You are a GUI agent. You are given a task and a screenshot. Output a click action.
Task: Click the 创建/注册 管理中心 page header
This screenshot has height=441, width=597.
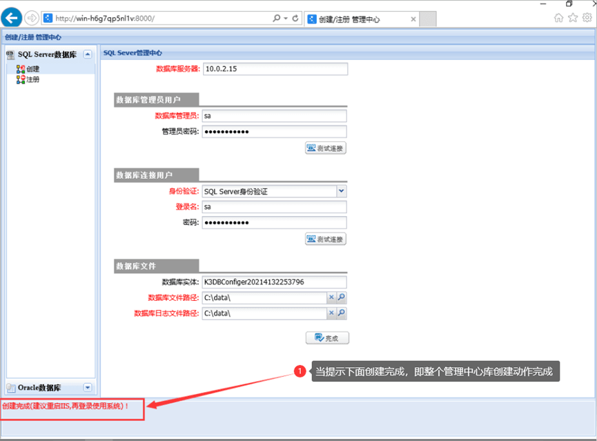pos(33,37)
